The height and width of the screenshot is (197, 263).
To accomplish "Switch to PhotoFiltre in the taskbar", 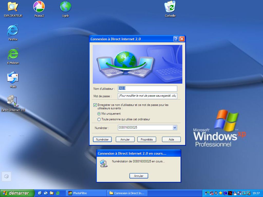I will click(x=86, y=193).
